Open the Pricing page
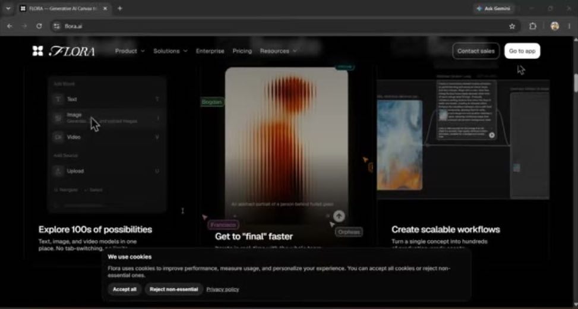The image size is (578, 309). pos(242,51)
